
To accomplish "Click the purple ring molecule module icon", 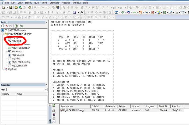I will tap(128, 12).
